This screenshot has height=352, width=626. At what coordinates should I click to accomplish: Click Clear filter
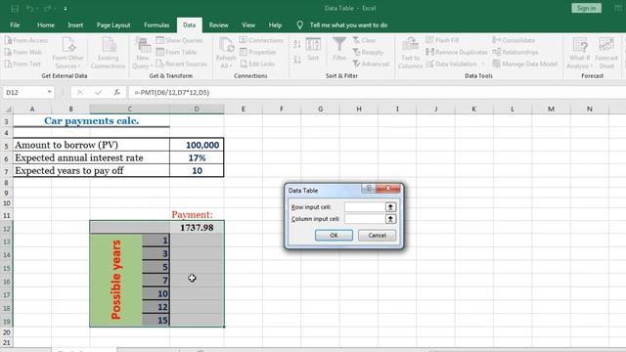click(364, 40)
